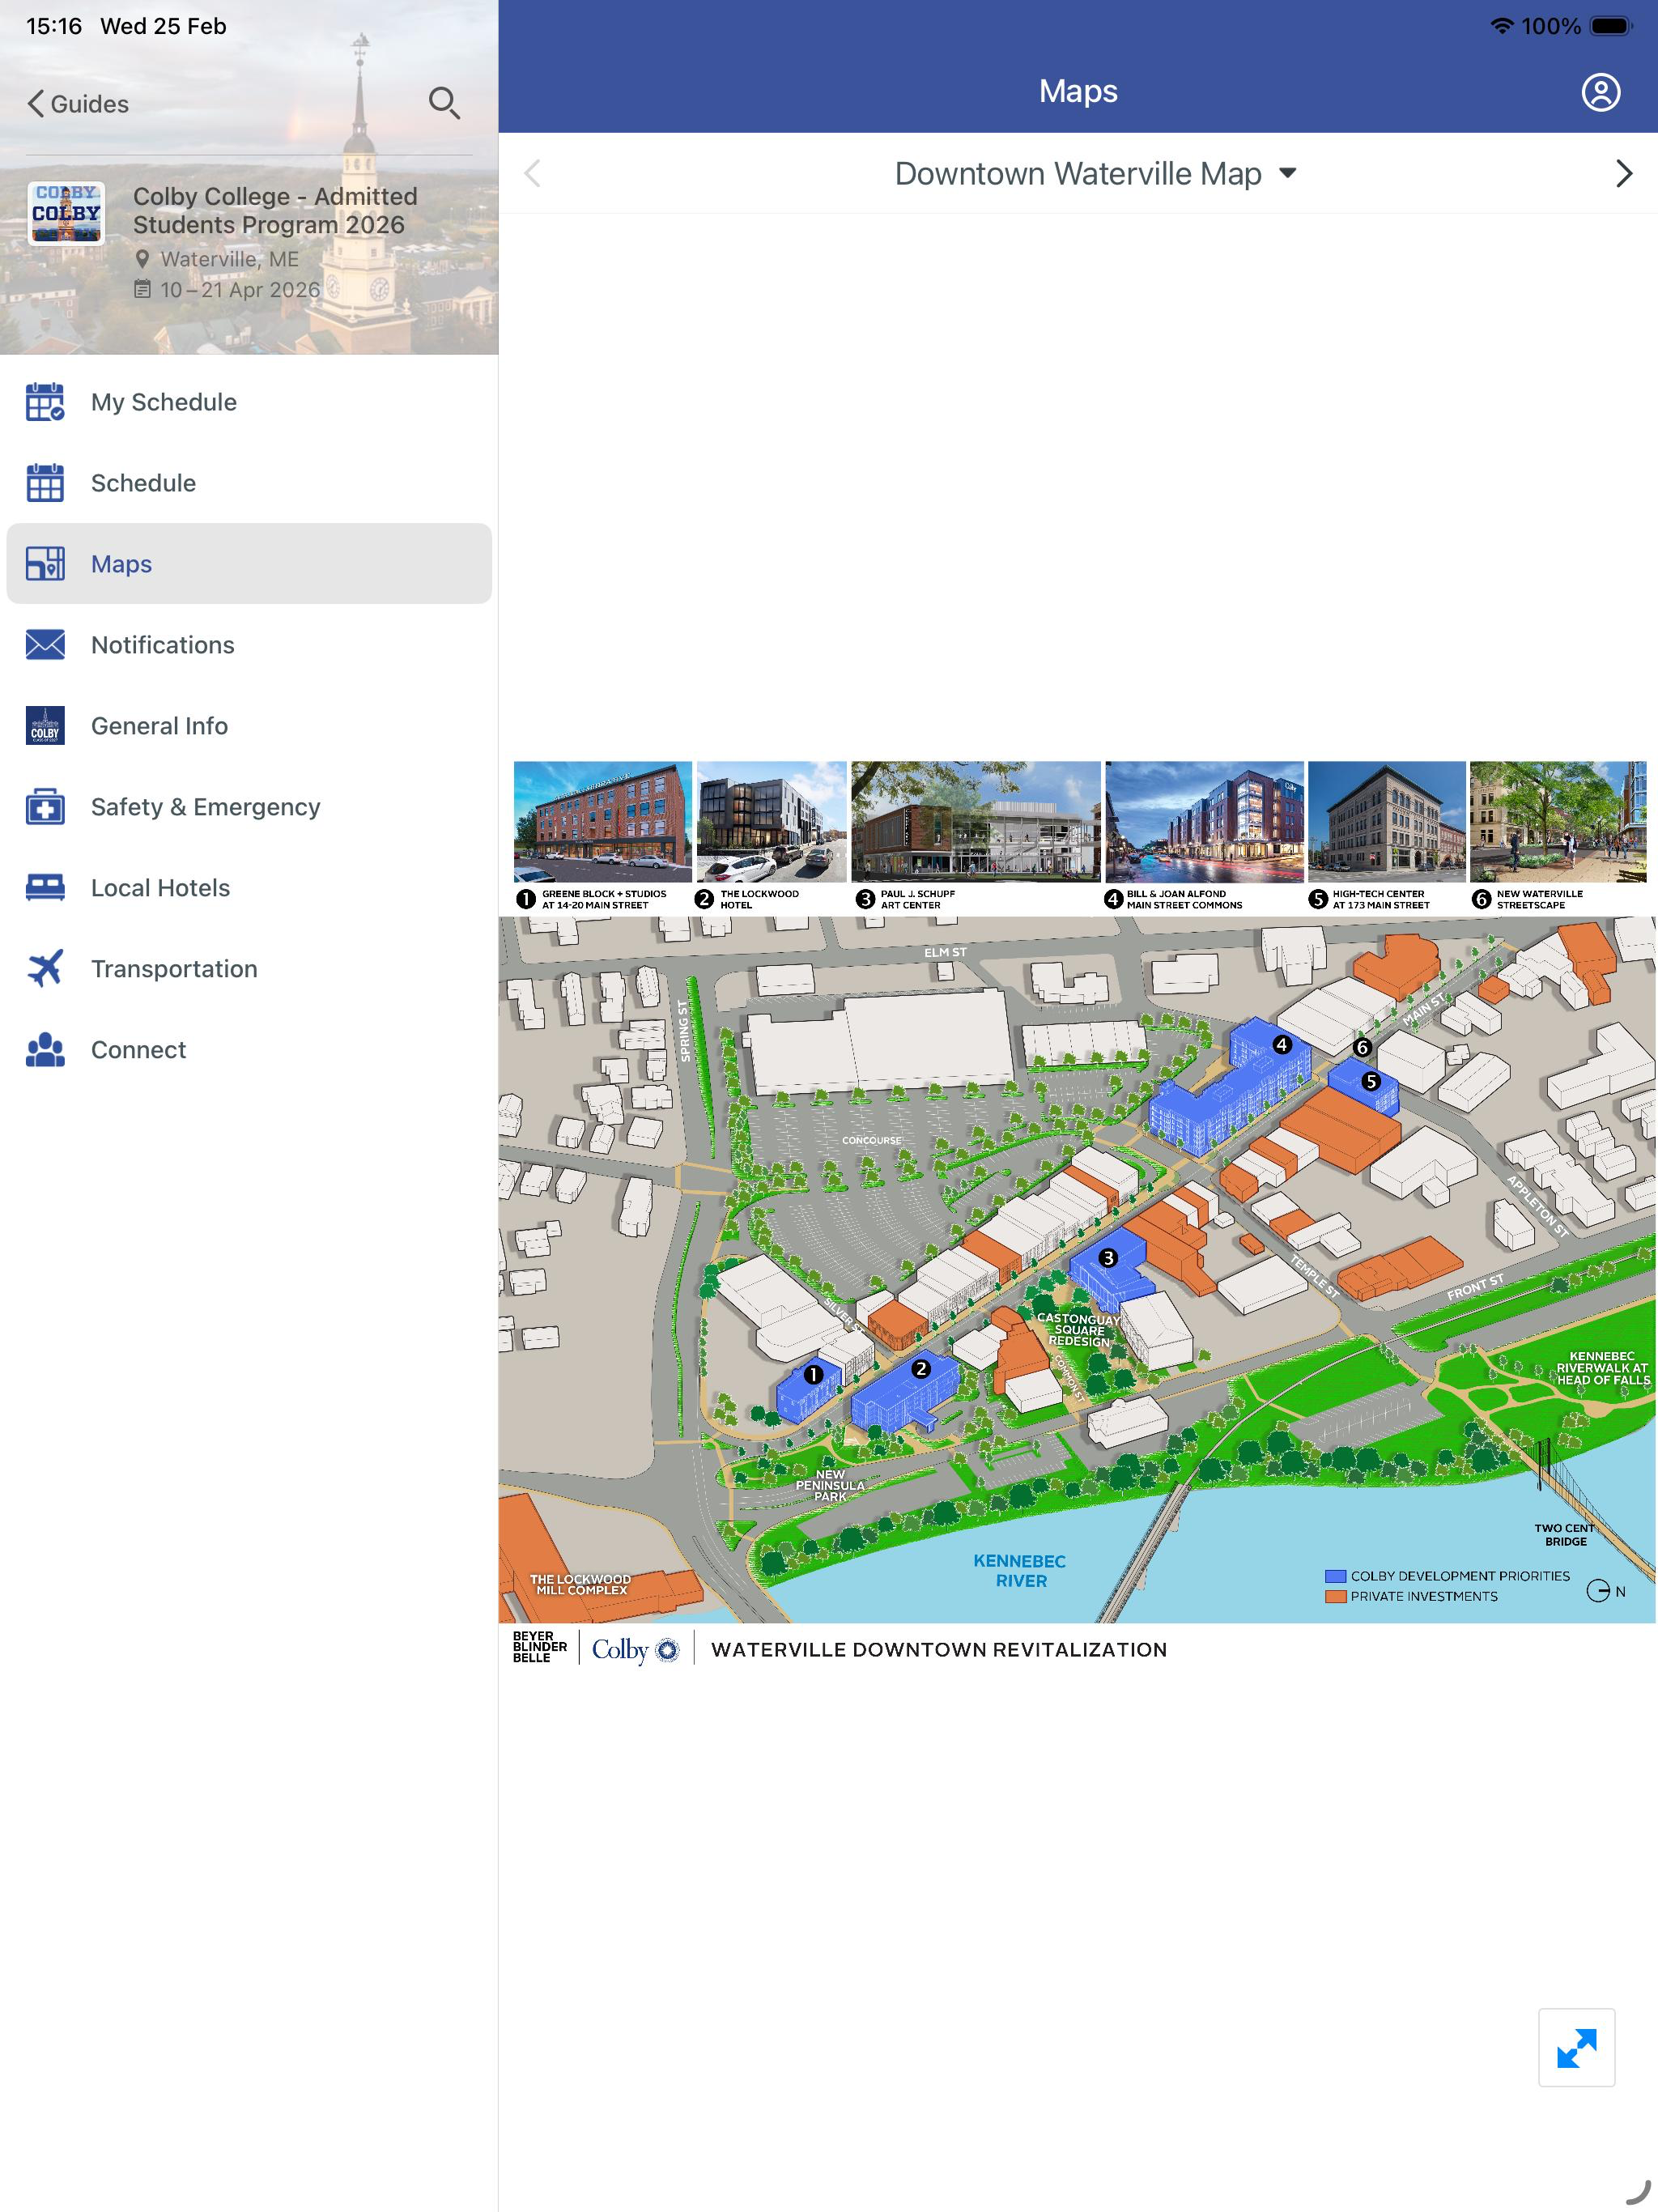Viewport: 1658px width, 2212px height.
Task: Open Safety & Emergency medical kit icon
Action: [45, 807]
